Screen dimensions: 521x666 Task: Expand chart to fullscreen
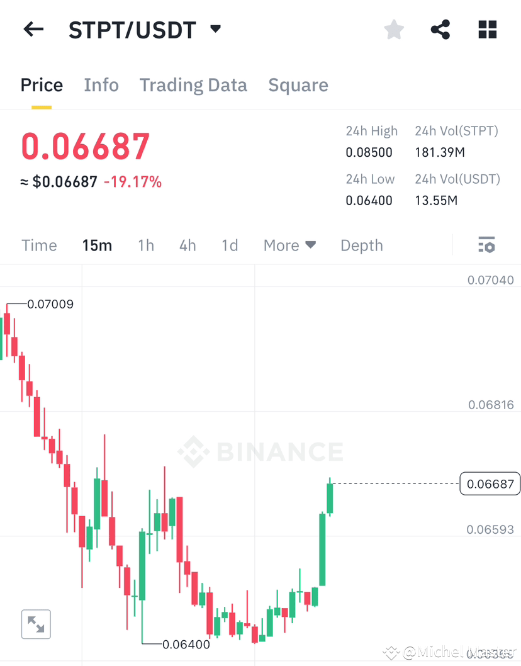pos(36,624)
